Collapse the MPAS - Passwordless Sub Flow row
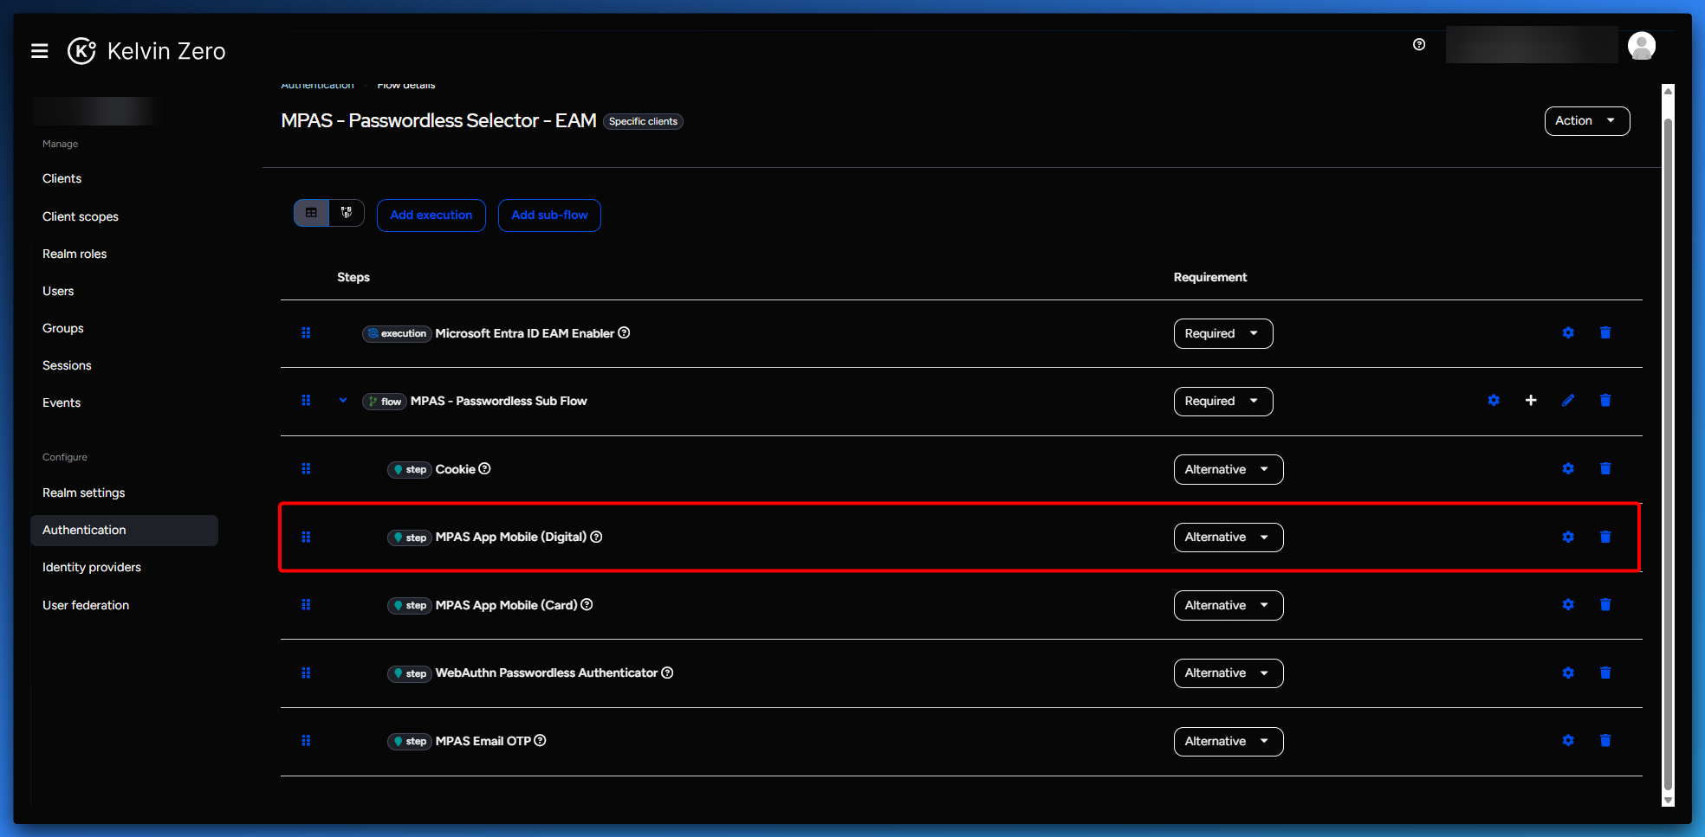The width and height of the screenshot is (1705, 837). tap(343, 401)
